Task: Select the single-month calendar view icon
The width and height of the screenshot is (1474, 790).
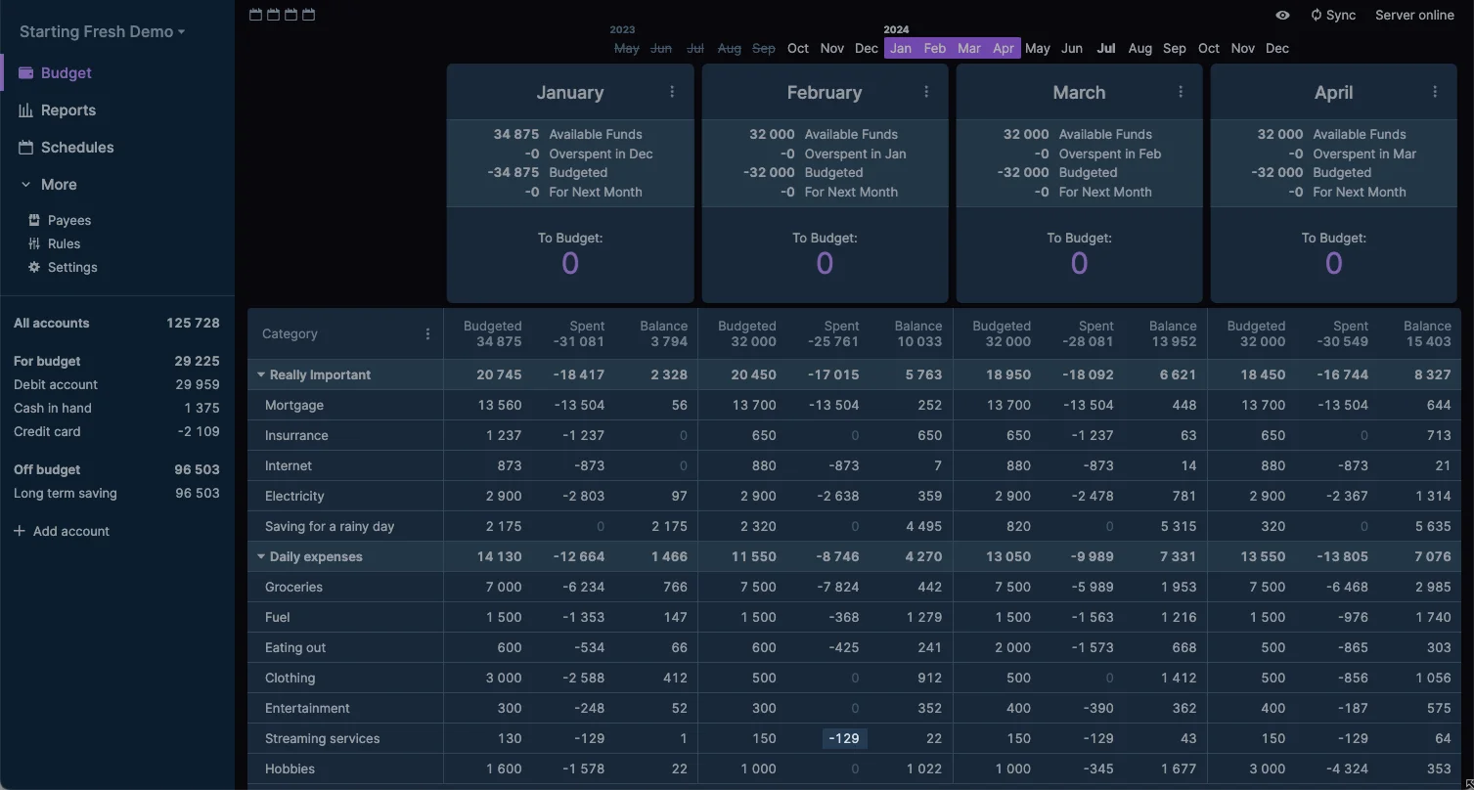Action: click(x=255, y=15)
